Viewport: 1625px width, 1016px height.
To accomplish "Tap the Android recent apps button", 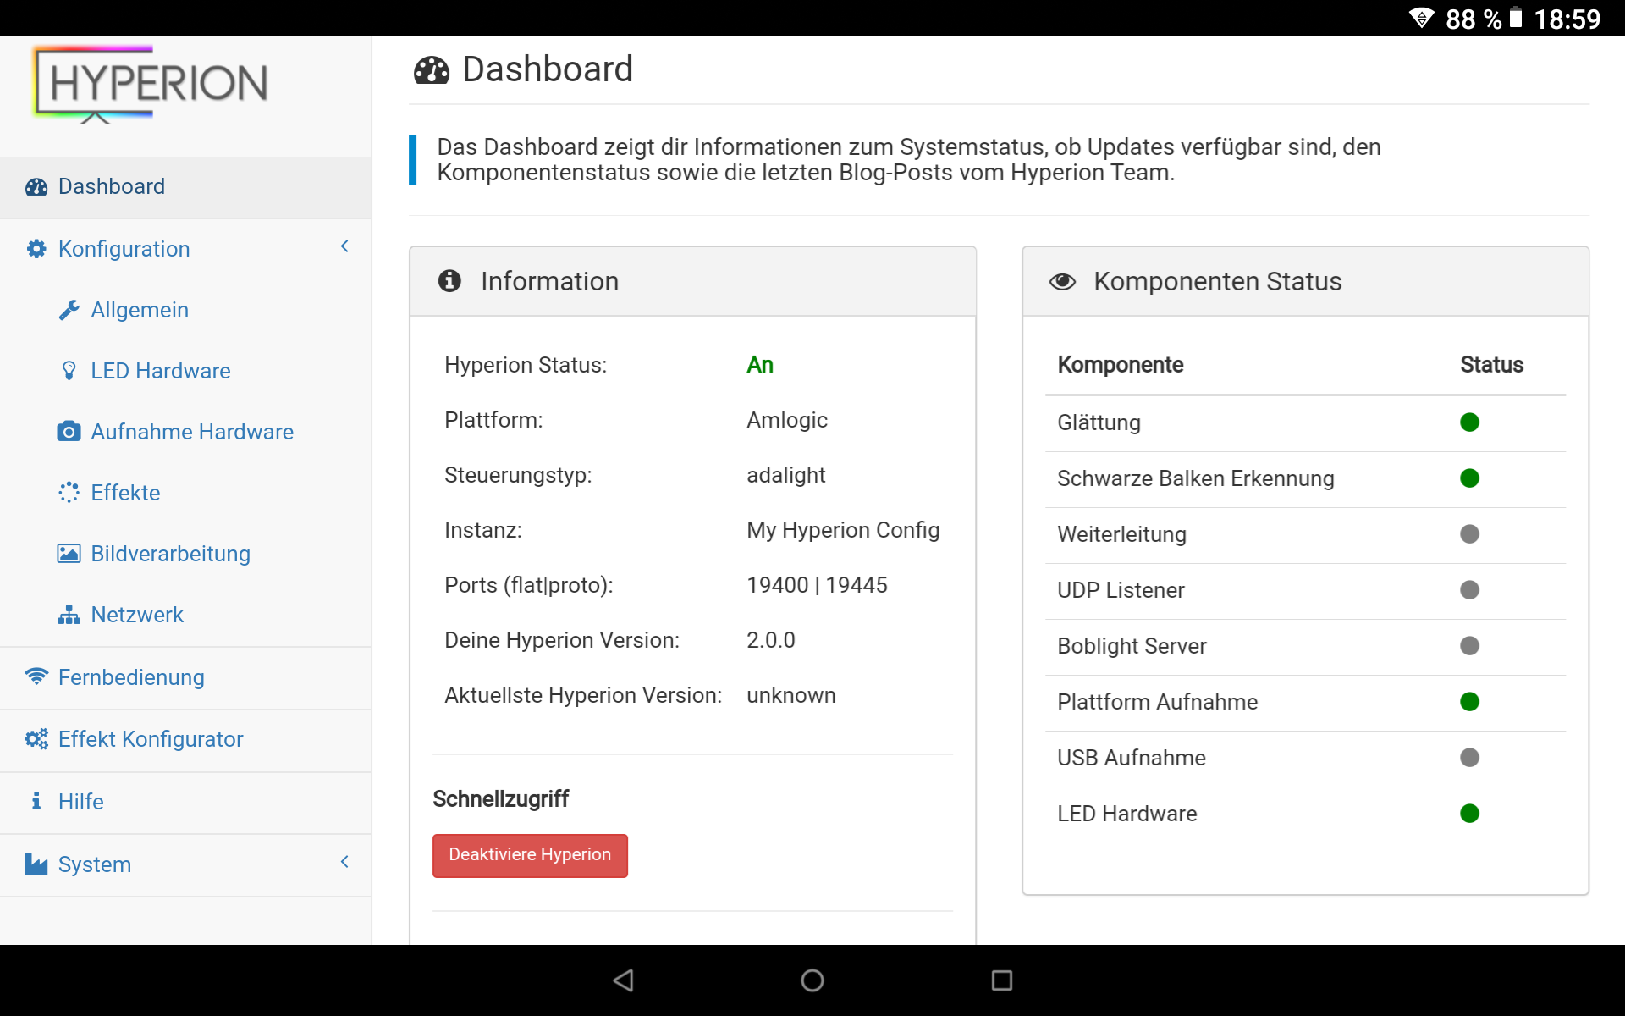I will (1002, 980).
